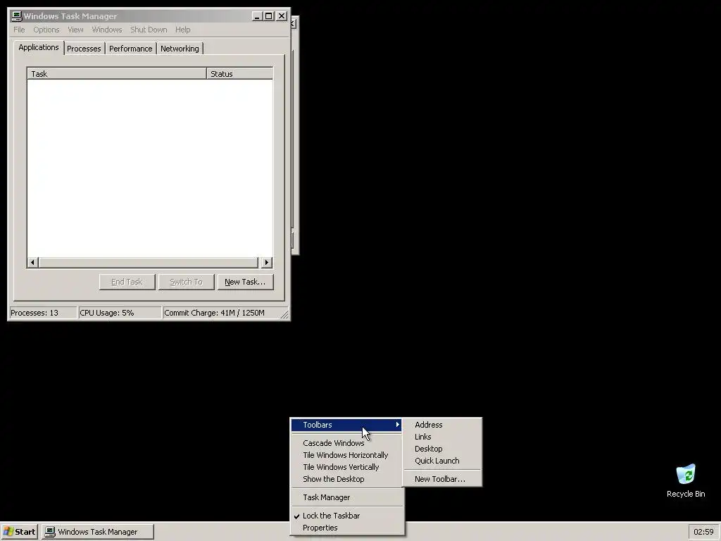Choose Show the Desktop
The width and height of the screenshot is (721, 541).
tap(348, 479)
